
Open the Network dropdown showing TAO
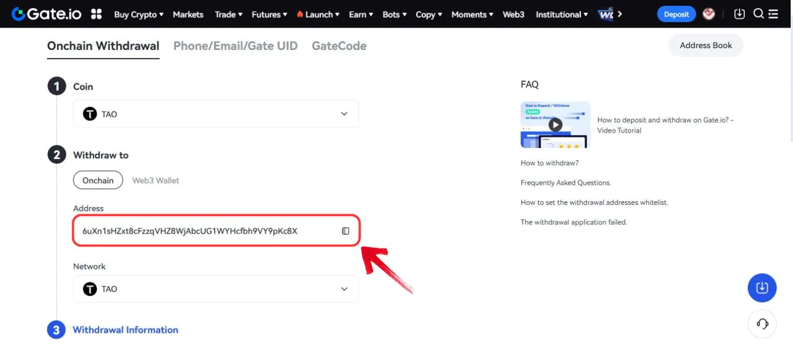pyautogui.click(x=215, y=289)
